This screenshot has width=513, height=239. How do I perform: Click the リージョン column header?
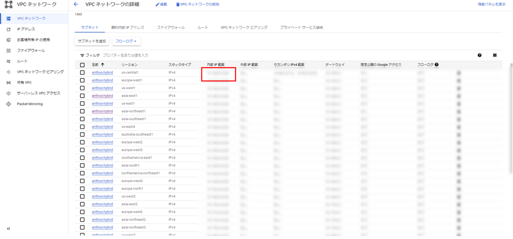[130, 65]
